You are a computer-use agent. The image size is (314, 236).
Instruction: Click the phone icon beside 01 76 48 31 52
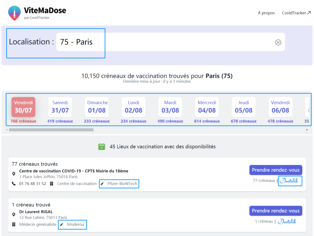(14, 184)
